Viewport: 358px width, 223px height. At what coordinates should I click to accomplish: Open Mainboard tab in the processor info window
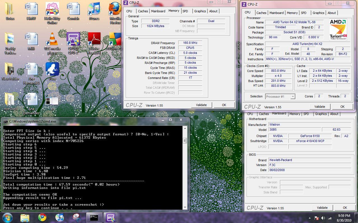(277, 13)
